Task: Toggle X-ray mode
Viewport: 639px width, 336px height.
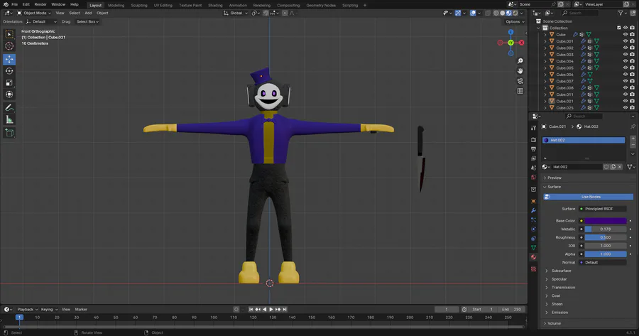Action: pyautogui.click(x=487, y=13)
